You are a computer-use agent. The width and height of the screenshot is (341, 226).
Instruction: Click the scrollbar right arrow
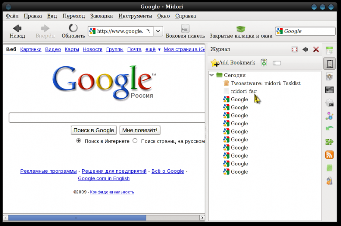click(202, 218)
